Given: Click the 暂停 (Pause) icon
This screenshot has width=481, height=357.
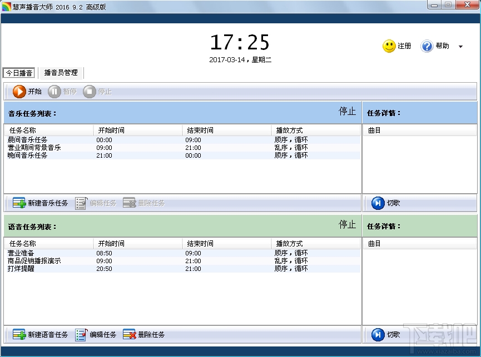Looking at the screenshot, I should pyautogui.click(x=54, y=92).
